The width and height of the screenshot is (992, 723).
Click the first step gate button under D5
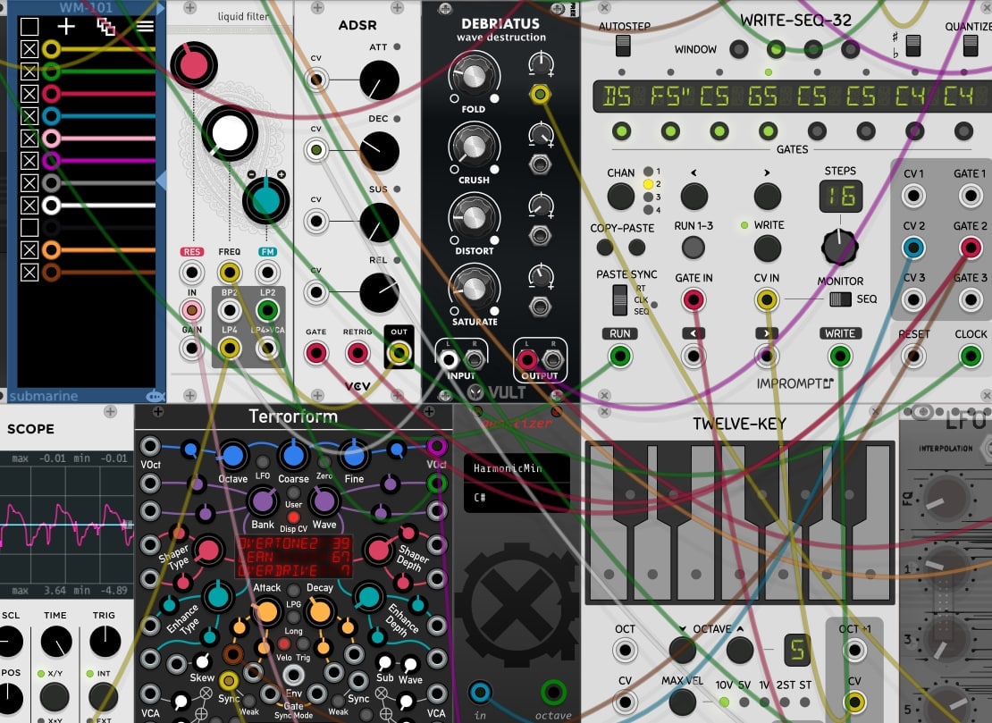622,131
